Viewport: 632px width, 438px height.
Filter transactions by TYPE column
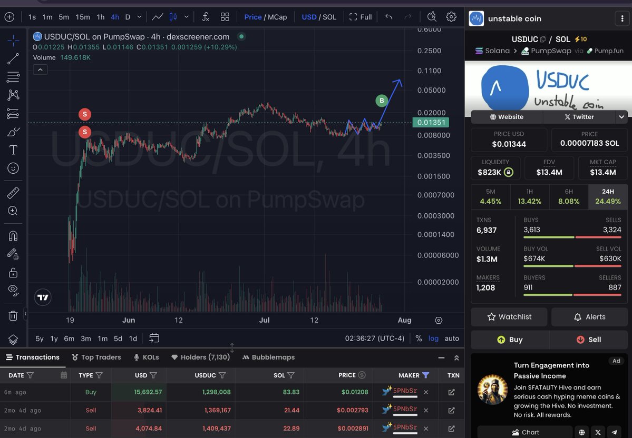(99, 375)
